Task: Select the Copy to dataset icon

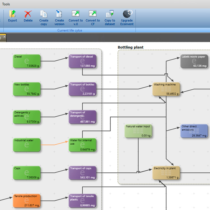Action: pyautogui.click(x=110, y=14)
